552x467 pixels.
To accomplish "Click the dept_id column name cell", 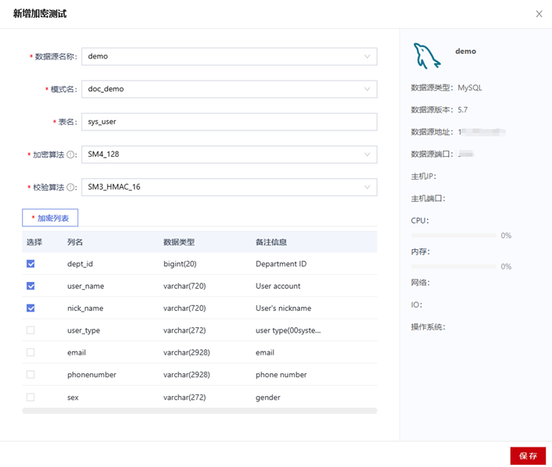I will click(x=80, y=264).
